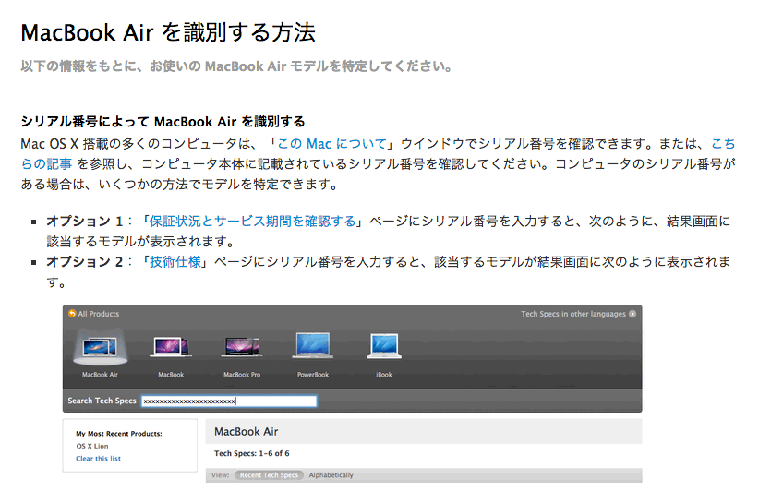This screenshot has width=759, height=491.
Task: Click the オプション 1 label
Action: pyautogui.click(x=85, y=222)
